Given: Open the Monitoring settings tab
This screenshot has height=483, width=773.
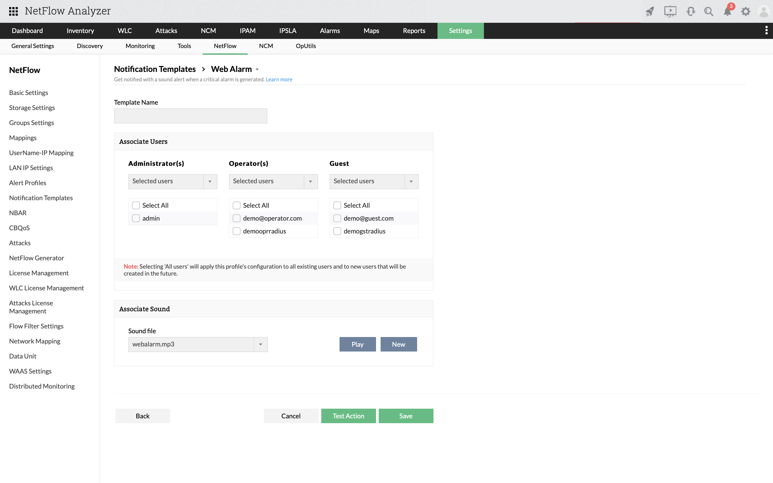Looking at the screenshot, I should tap(140, 46).
